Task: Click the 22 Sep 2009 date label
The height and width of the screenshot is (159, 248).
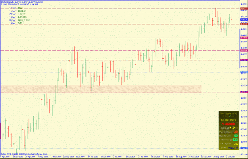Action: (218, 157)
